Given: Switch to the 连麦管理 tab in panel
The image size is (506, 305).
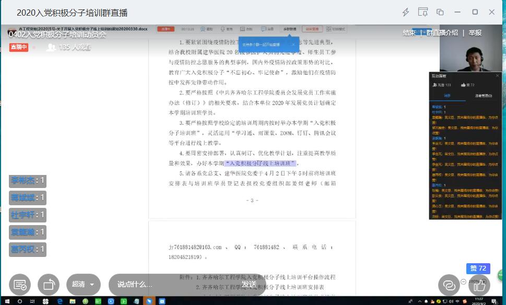Looking at the screenshot, I should click(x=483, y=96).
